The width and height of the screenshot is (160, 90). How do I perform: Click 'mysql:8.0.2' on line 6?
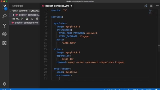click(x=73, y=27)
